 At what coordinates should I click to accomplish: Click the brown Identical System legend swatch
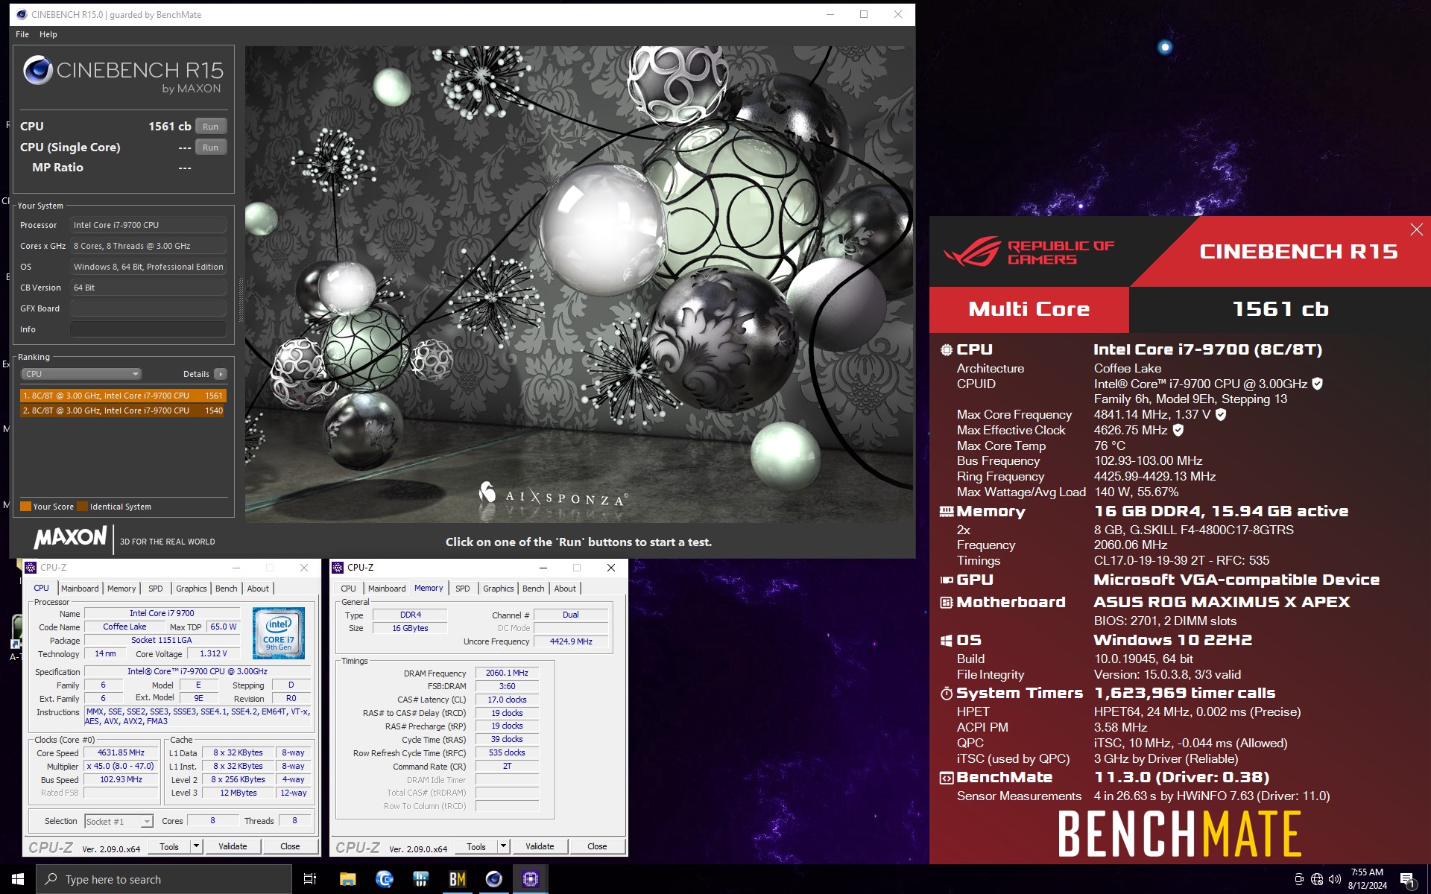click(x=82, y=507)
